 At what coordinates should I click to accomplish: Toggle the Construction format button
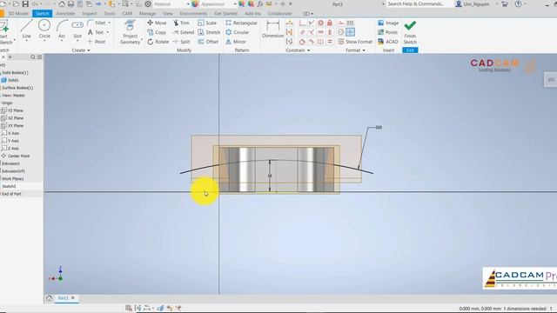click(x=340, y=23)
